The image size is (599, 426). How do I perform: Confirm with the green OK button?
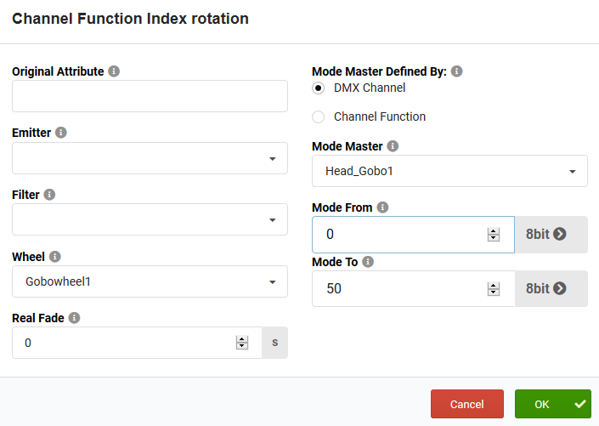(552, 404)
